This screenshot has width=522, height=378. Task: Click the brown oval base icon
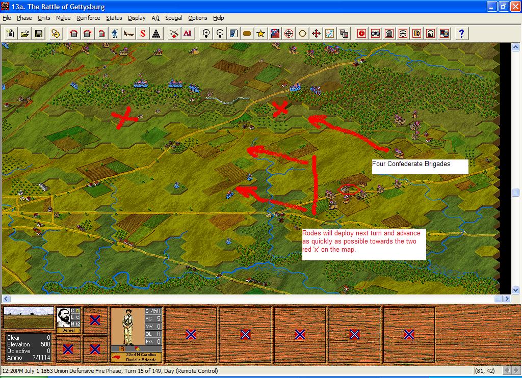coord(247,34)
